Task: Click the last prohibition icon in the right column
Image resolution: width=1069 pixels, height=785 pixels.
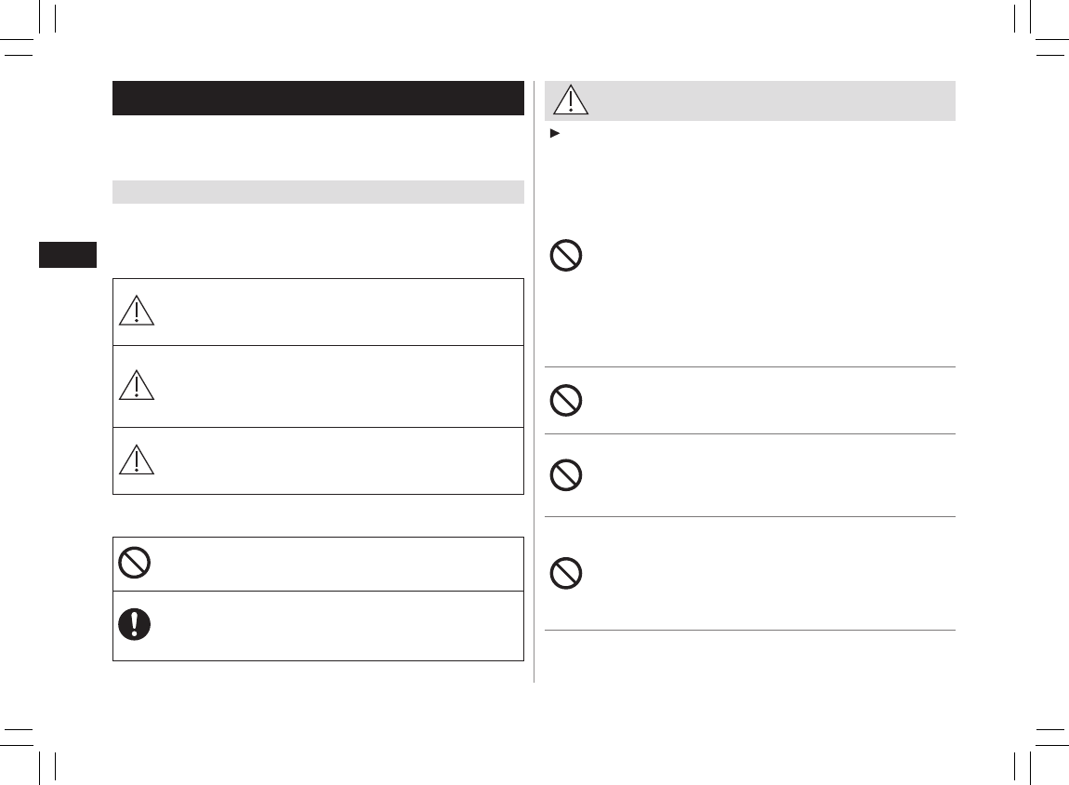Action: point(566,573)
